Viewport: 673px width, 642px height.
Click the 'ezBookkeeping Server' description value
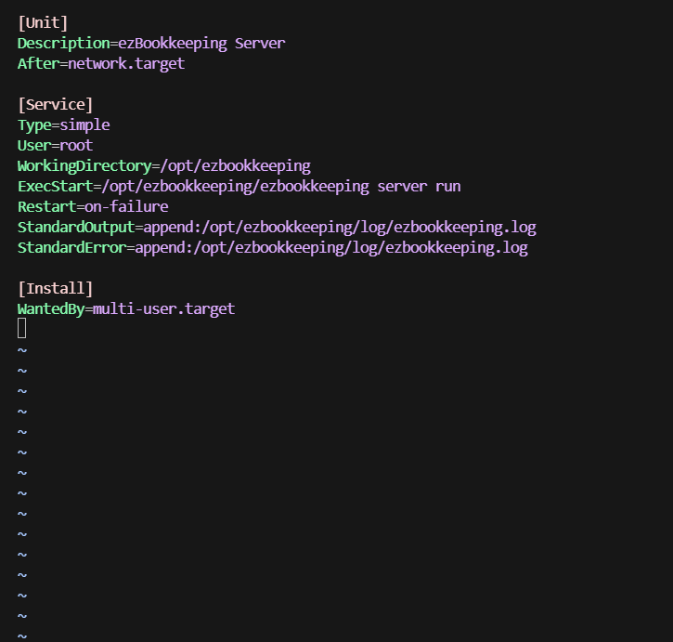201,43
